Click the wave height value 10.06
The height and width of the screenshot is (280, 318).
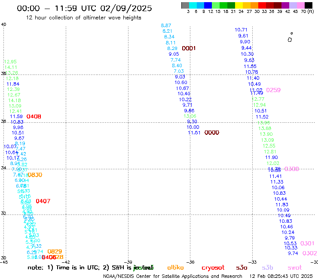pos(278,187)
